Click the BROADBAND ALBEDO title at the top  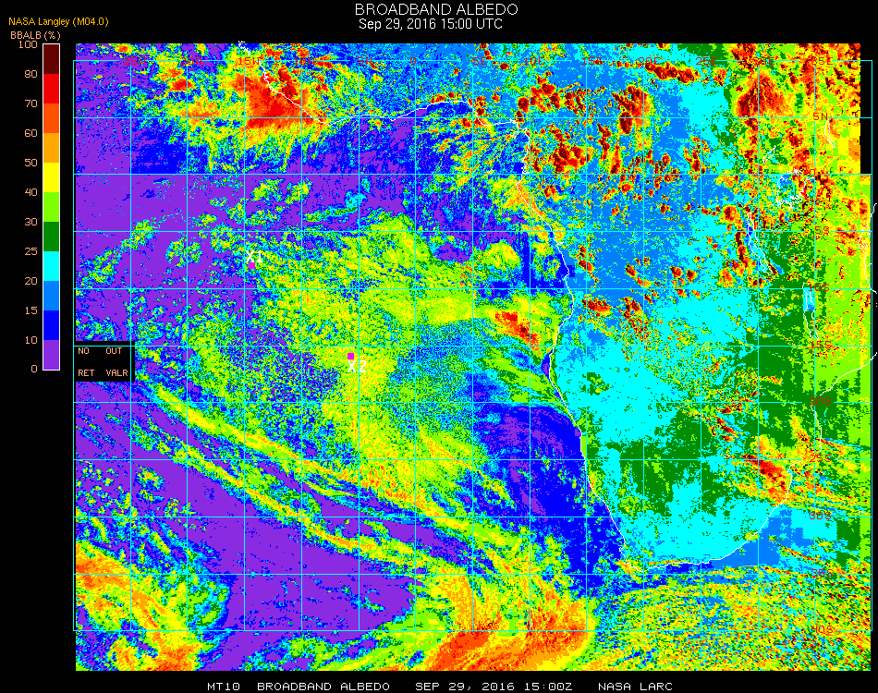[x=436, y=9]
